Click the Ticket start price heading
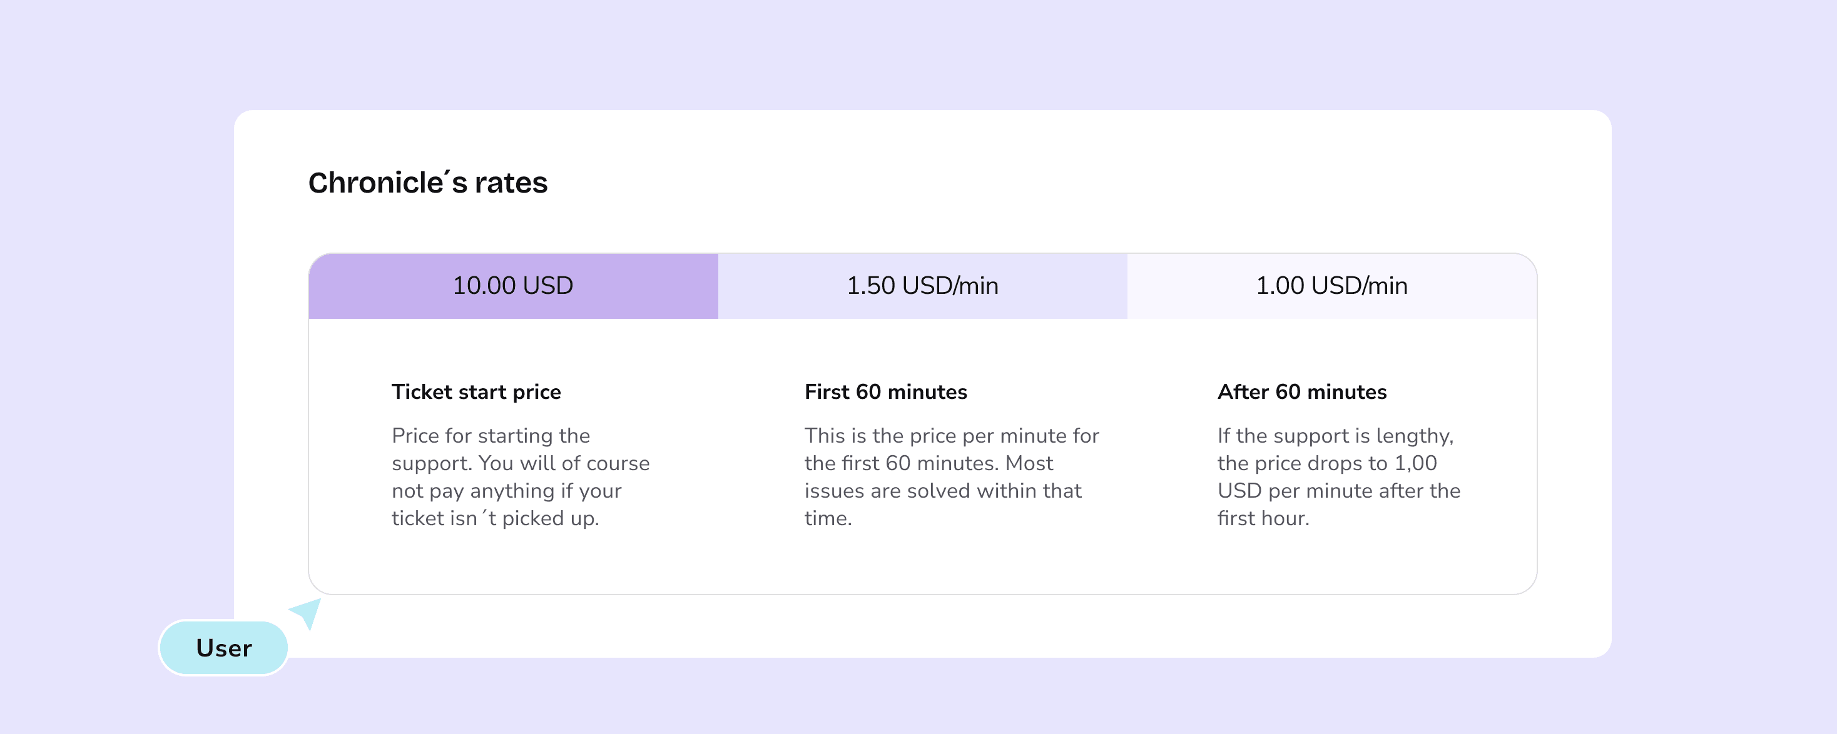Screen dimensions: 1837x734 tap(476, 392)
